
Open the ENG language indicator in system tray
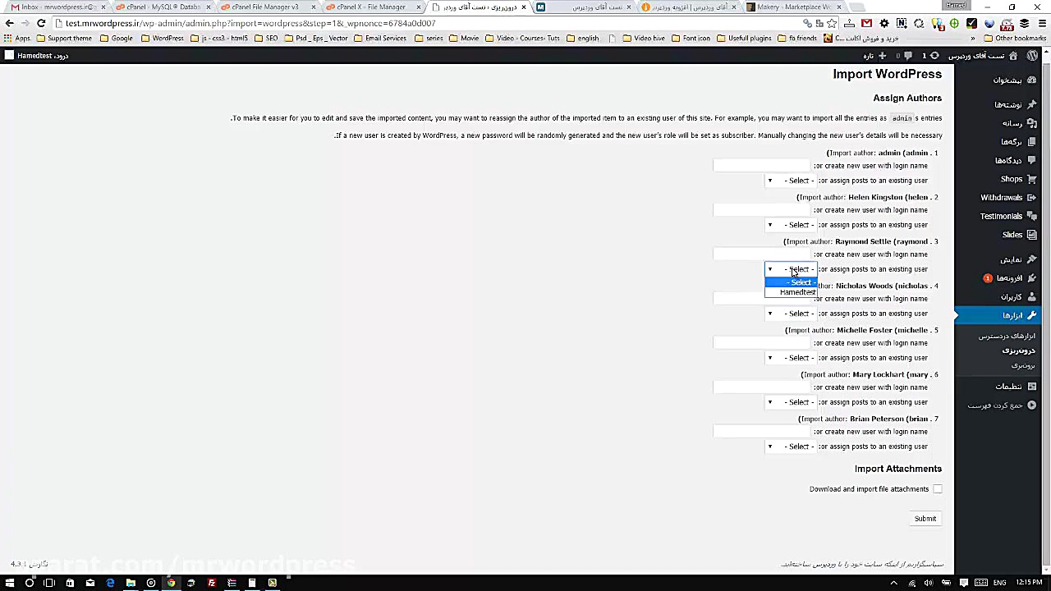pyautogui.click(x=999, y=583)
